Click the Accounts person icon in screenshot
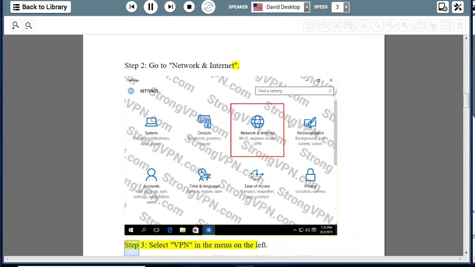Screen dimensions: 475x267 [x=151, y=175]
